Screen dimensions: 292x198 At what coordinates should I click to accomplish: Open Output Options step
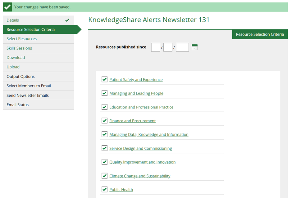pos(38,77)
